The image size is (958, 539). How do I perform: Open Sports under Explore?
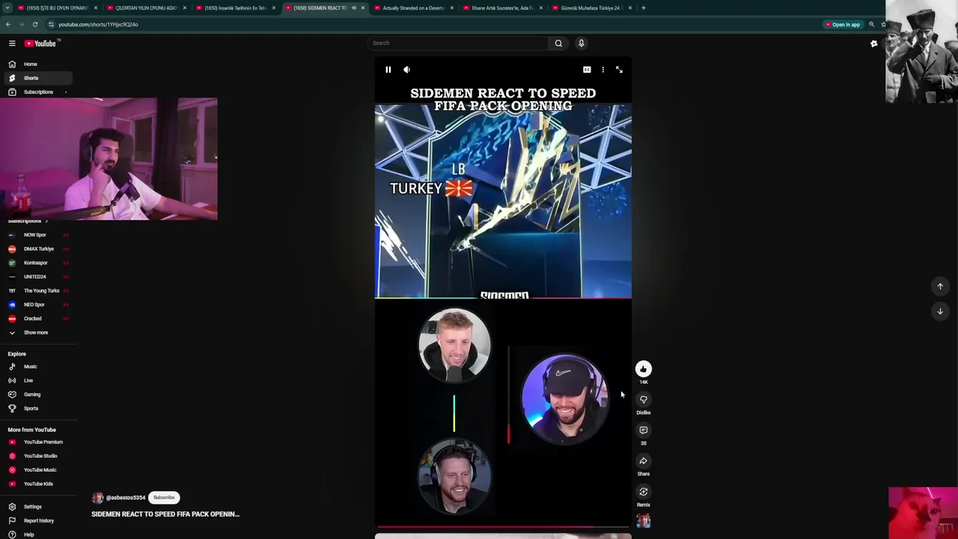(37, 408)
